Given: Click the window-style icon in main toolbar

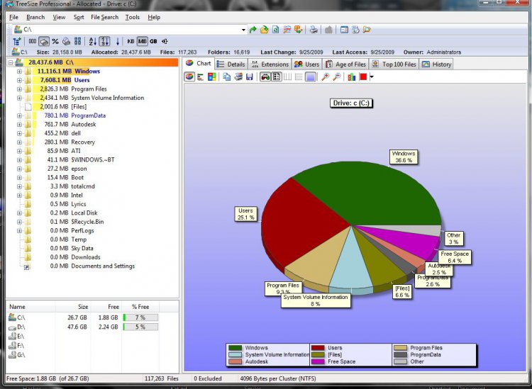Looking at the screenshot, I should pyautogui.click(x=344, y=30).
